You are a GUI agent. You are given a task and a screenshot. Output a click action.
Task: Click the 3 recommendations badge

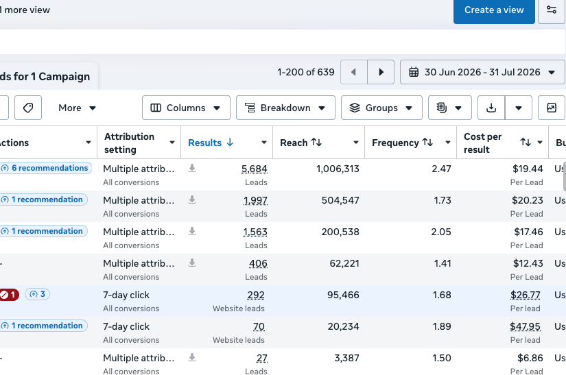(x=38, y=294)
